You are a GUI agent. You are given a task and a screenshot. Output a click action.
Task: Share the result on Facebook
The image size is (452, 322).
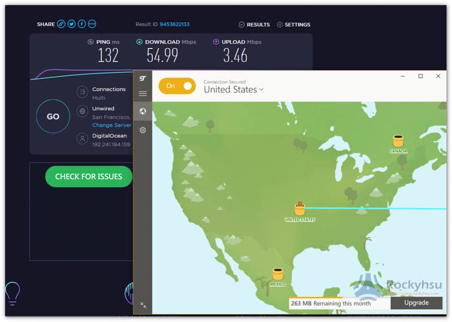click(x=82, y=24)
